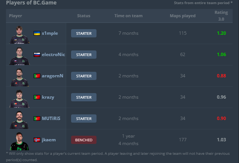
Task: Click the 177 maps played value
Action: click(183, 140)
